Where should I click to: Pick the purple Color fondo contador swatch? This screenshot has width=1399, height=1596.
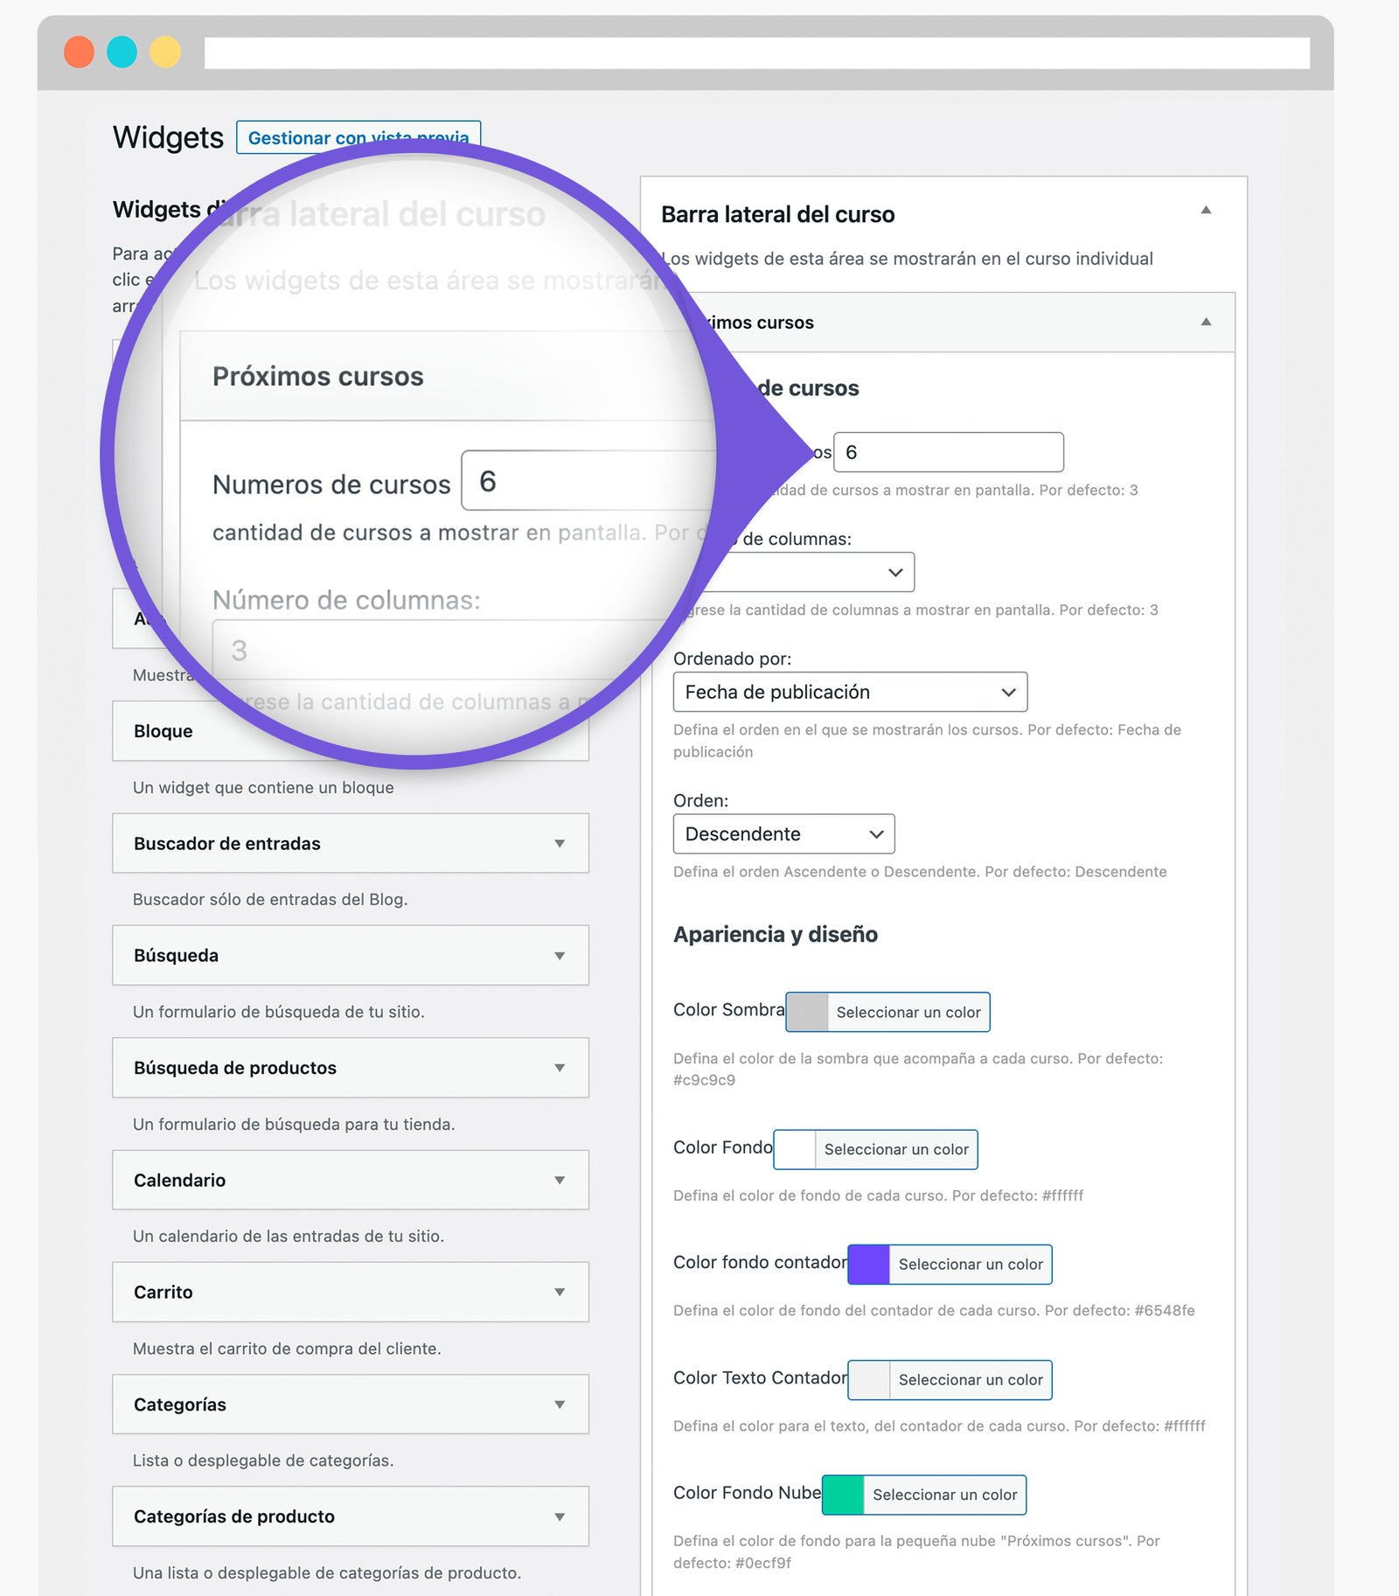pyautogui.click(x=869, y=1265)
